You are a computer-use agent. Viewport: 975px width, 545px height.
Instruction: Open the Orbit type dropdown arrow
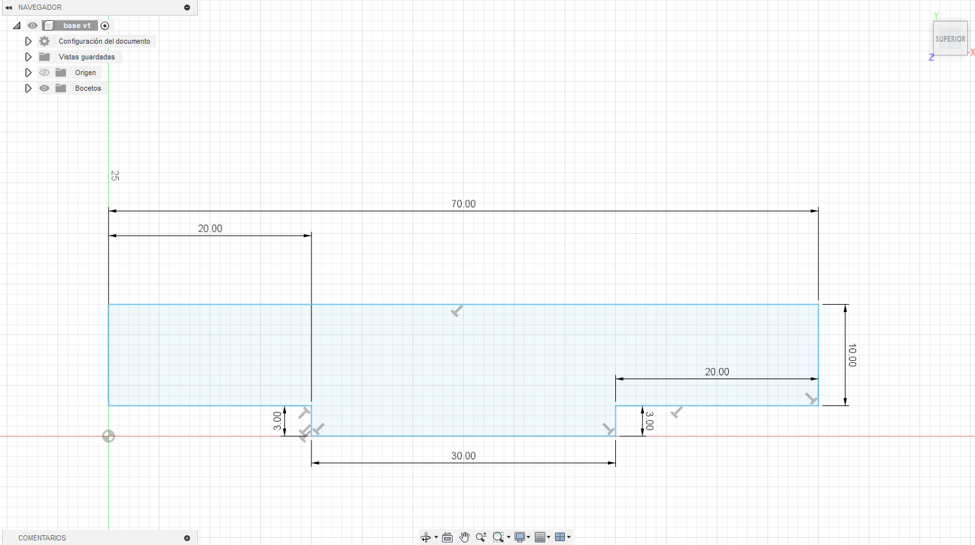[436, 537]
